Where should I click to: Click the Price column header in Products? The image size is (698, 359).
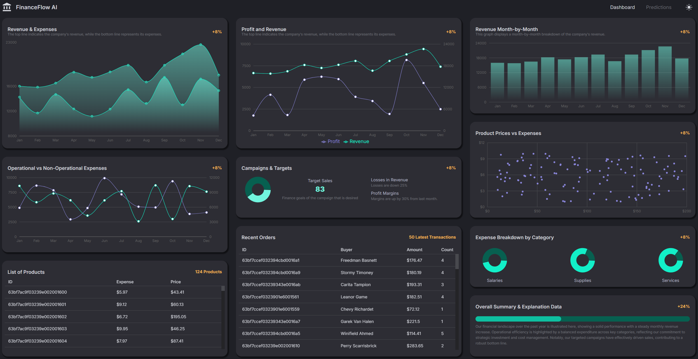175,282
